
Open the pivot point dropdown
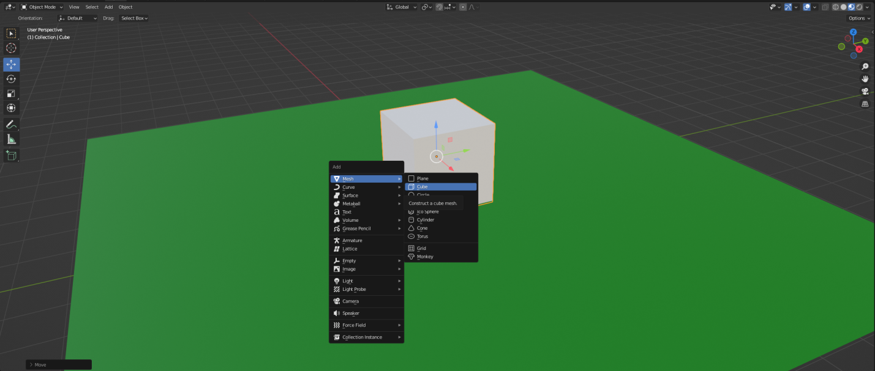[427, 7]
